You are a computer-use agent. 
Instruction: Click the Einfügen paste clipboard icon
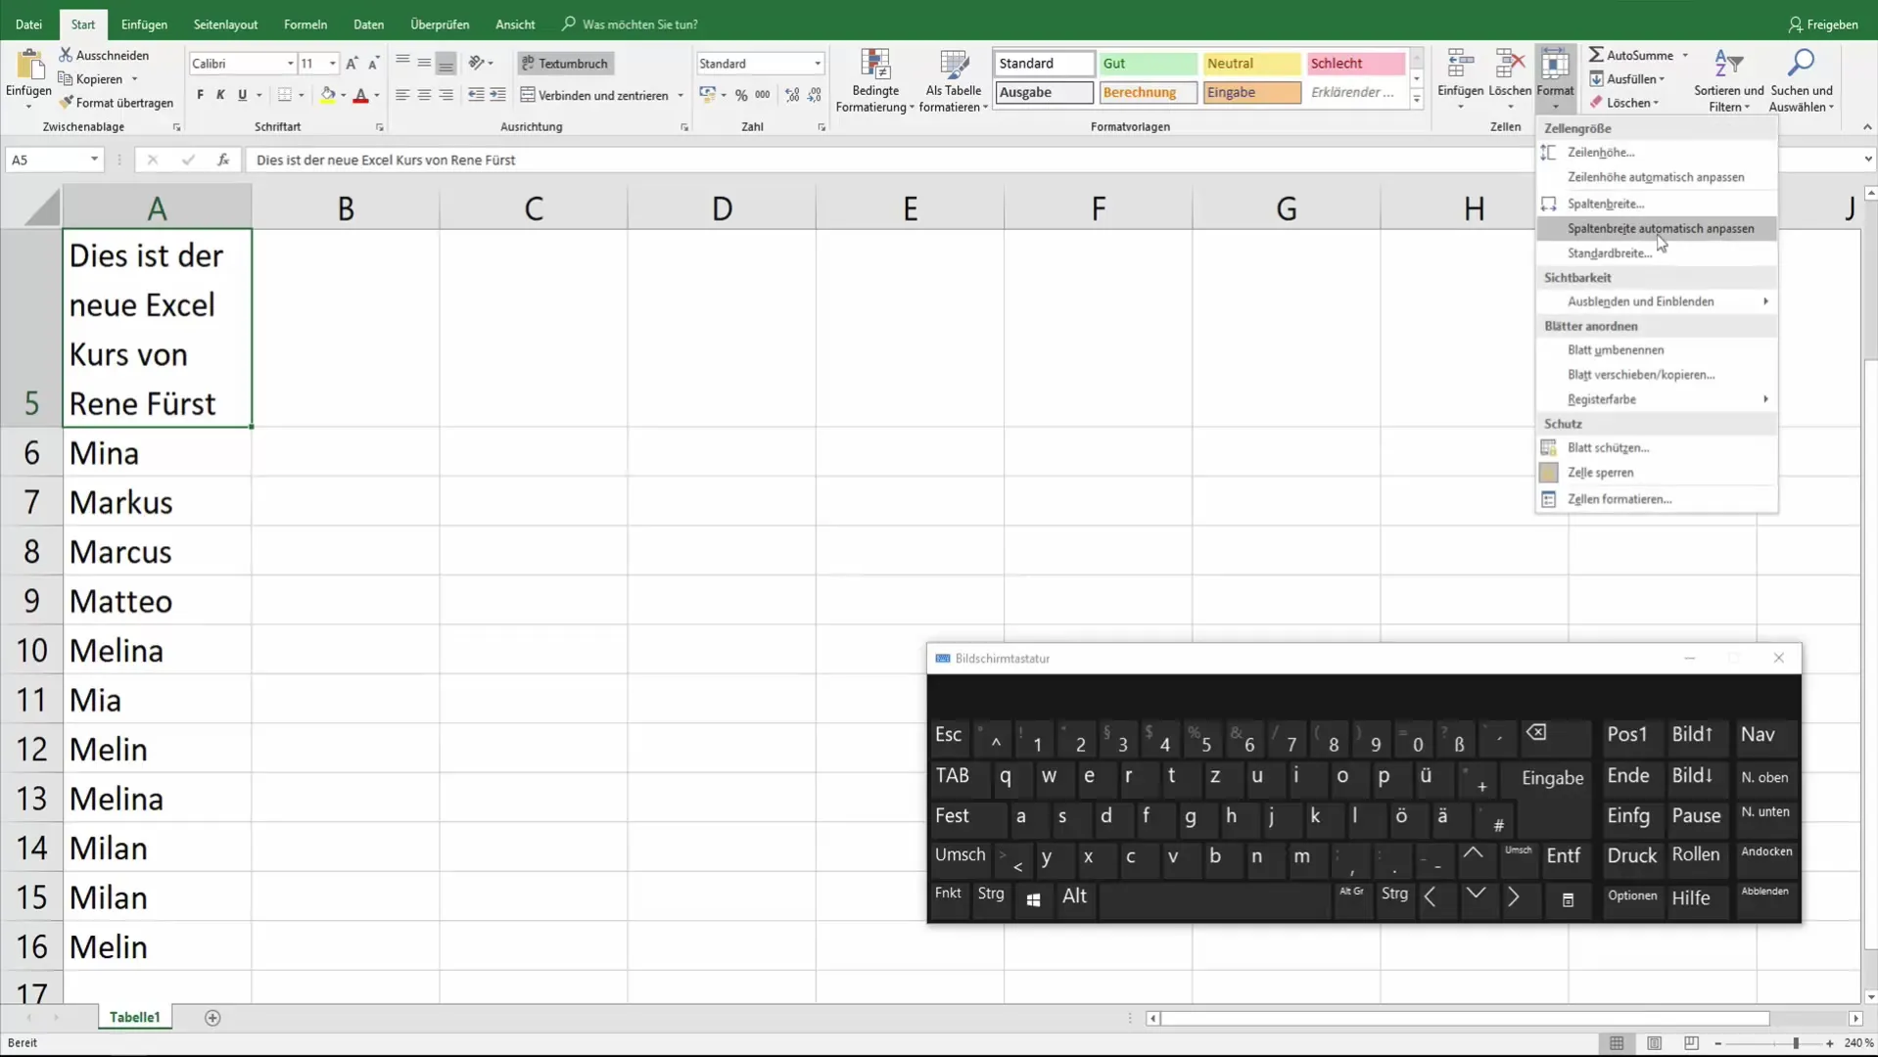[29, 65]
